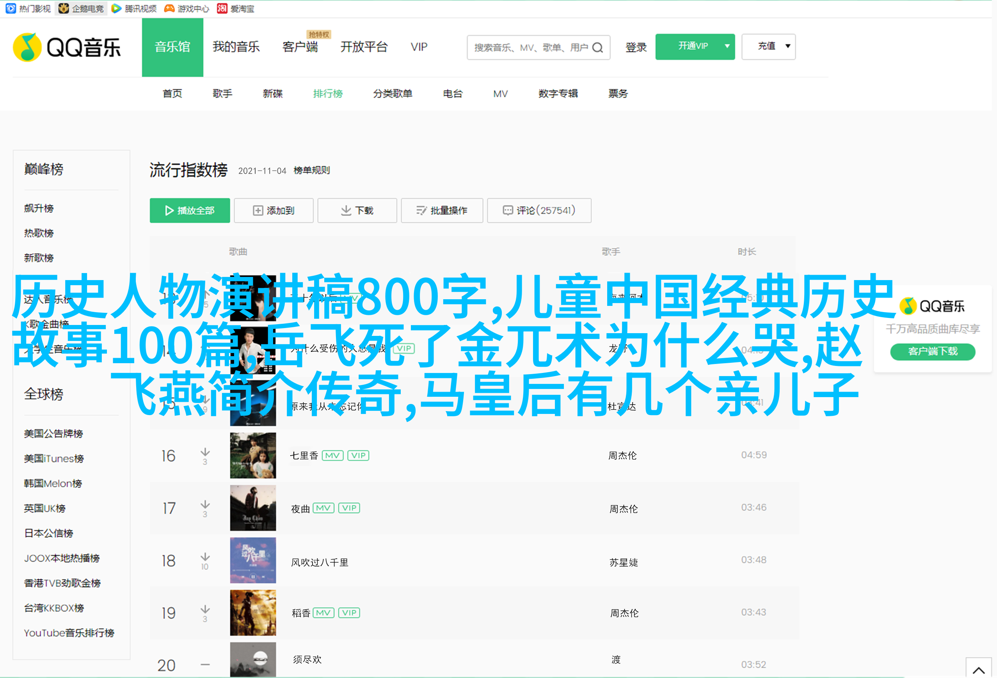
Task: Expand the 开通VIP dropdown arrow
Action: click(727, 46)
